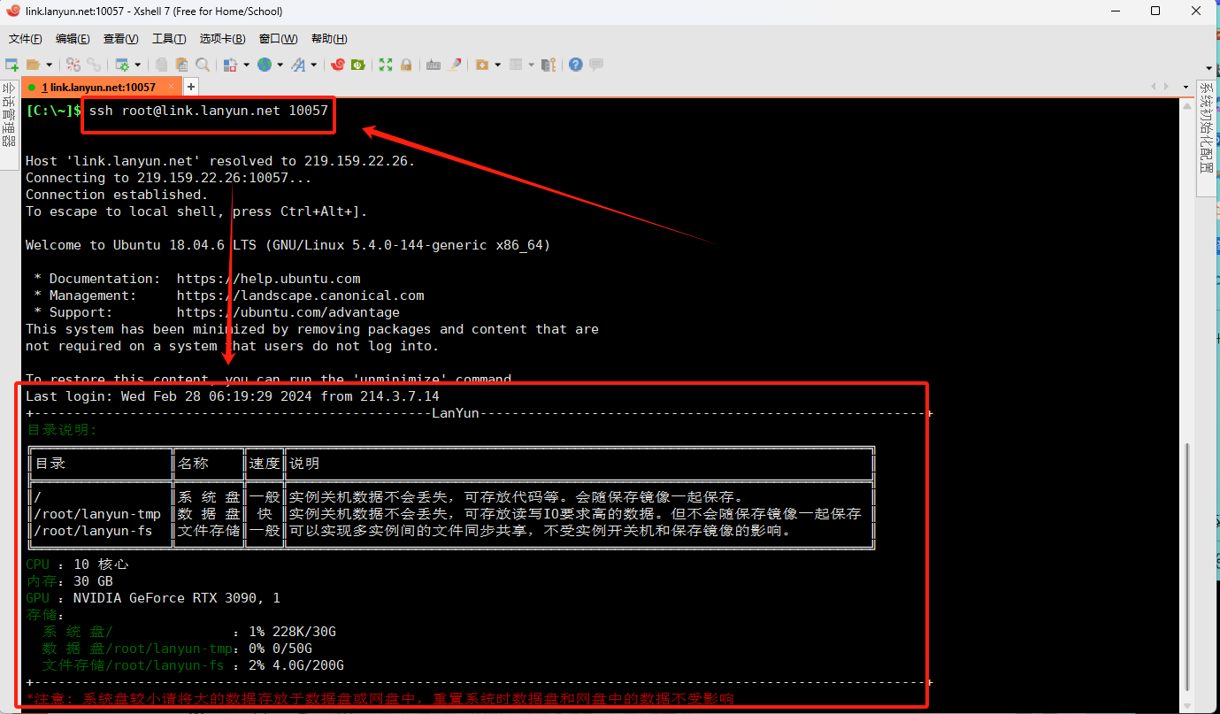Click the Disconnect toolbar icon
The image size is (1220, 714).
[73, 65]
